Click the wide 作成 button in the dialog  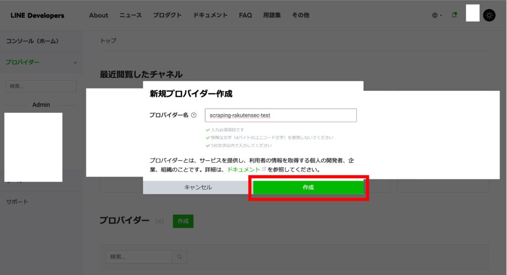[x=308, y=187]
